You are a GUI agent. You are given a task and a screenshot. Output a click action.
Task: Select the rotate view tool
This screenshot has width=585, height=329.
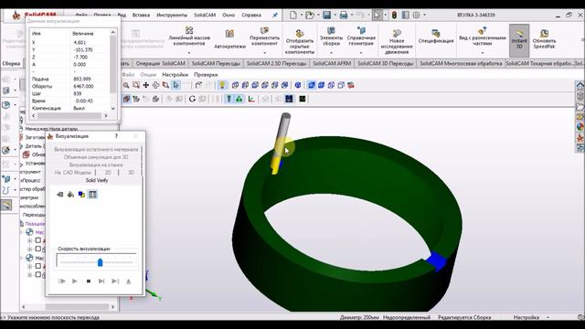155,85
